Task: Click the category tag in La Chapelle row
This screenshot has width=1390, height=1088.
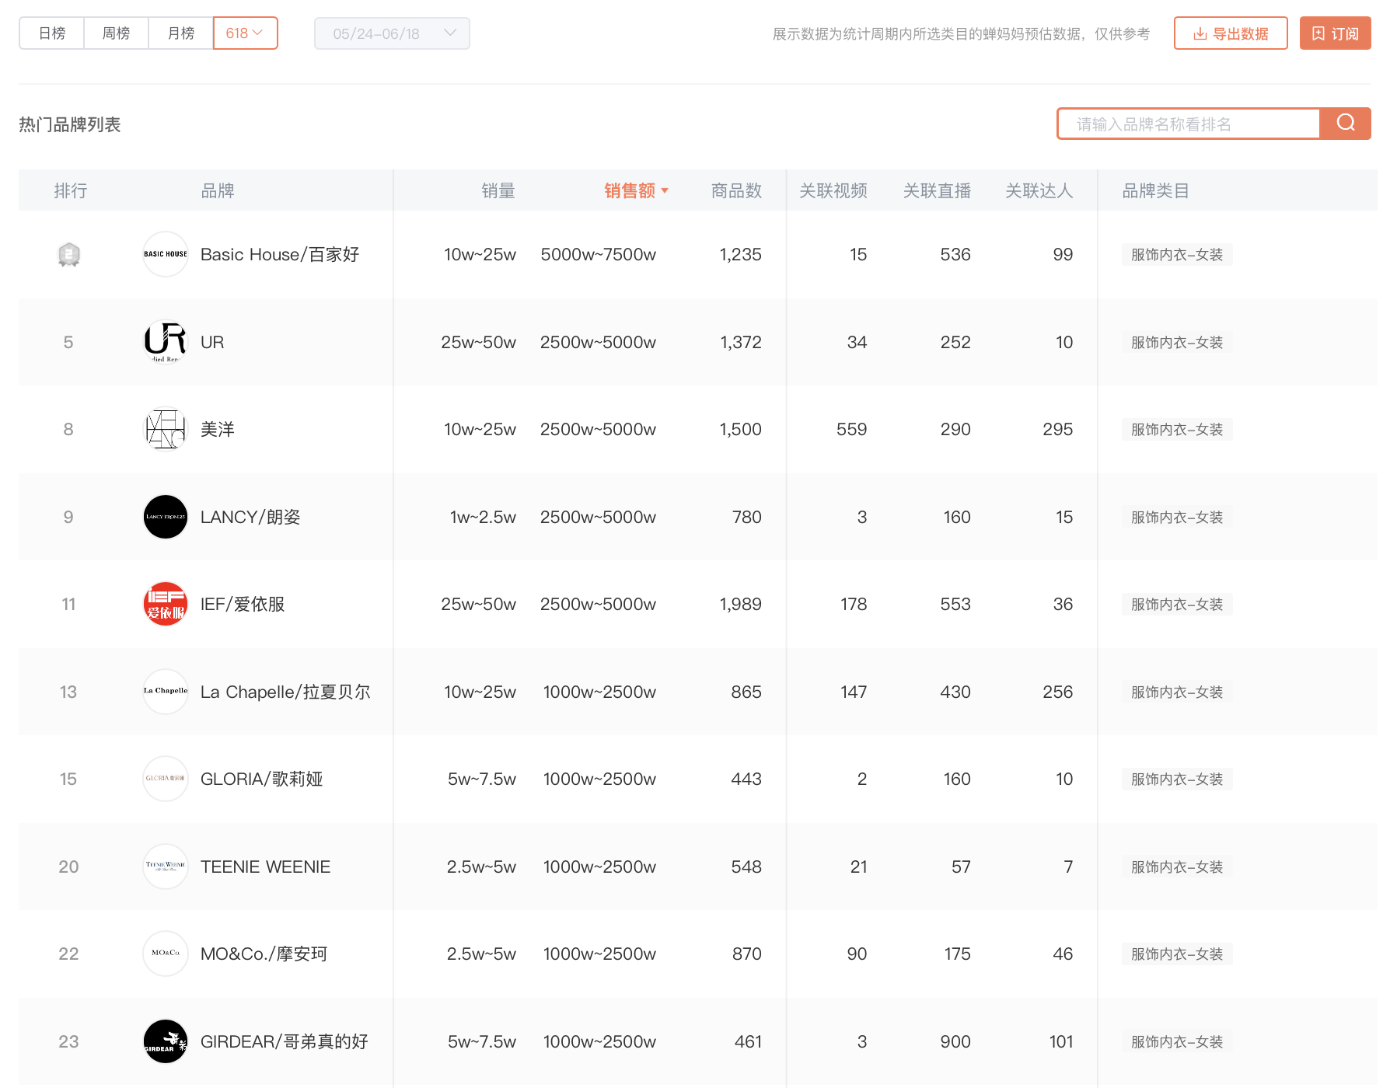Action: [x=1177, y=692]
